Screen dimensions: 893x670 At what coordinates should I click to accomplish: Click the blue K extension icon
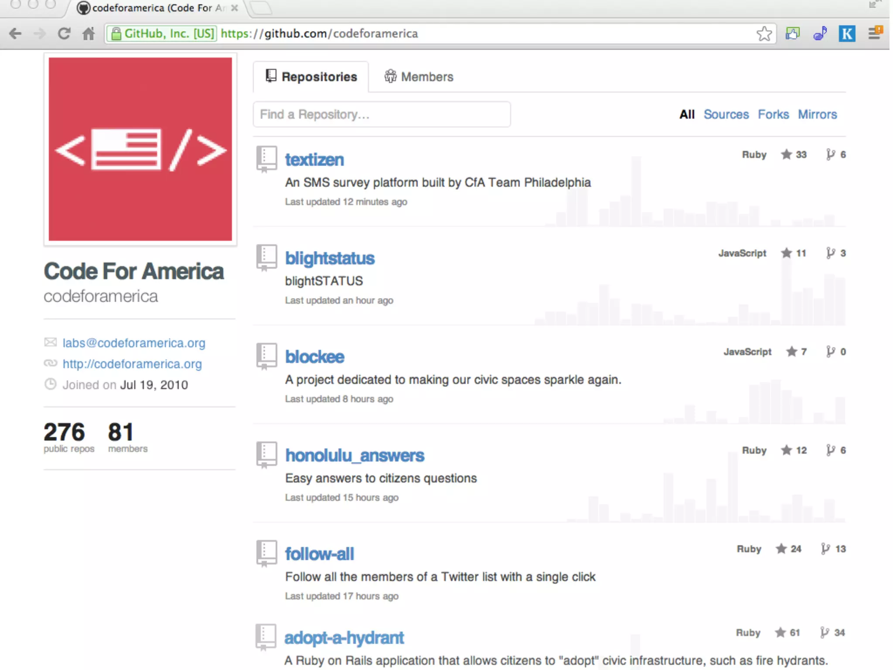(x=847, y=34)
